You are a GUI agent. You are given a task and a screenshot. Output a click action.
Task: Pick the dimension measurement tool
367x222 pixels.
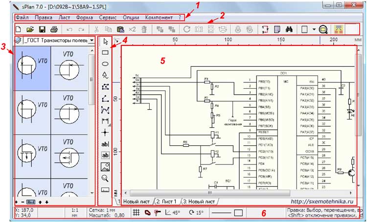pos(105,121)
